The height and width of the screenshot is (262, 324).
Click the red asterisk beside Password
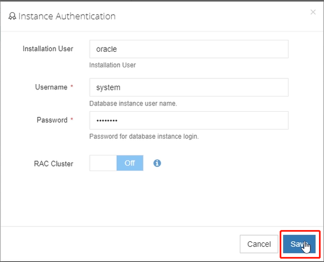(72, 119)
